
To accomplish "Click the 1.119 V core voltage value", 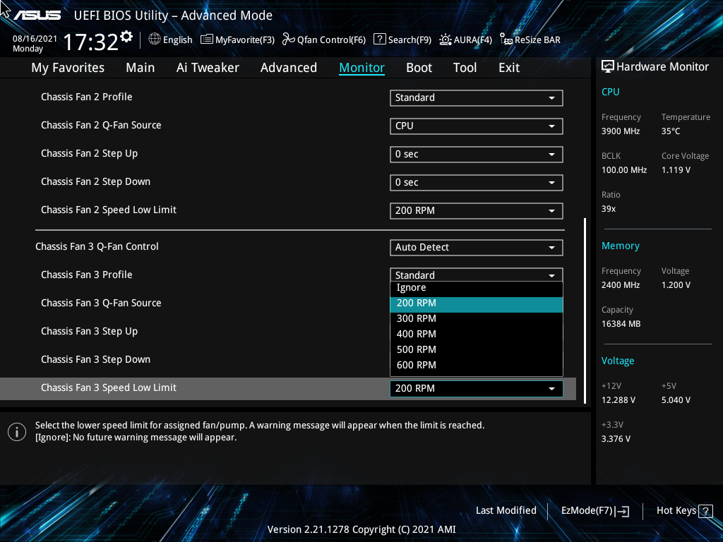I will pyautogui.click(x=676, y=170).
